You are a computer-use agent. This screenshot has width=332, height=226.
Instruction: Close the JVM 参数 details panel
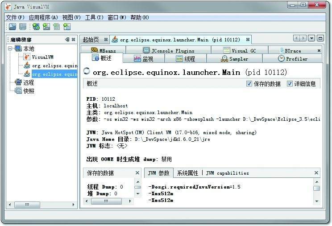(316, 173)
